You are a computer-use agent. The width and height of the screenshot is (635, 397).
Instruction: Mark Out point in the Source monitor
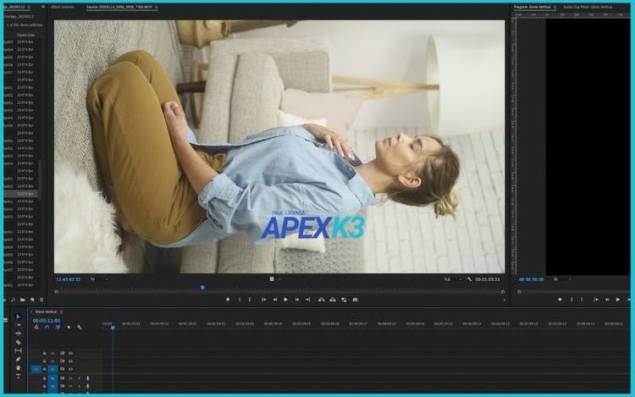coord(250,300)
